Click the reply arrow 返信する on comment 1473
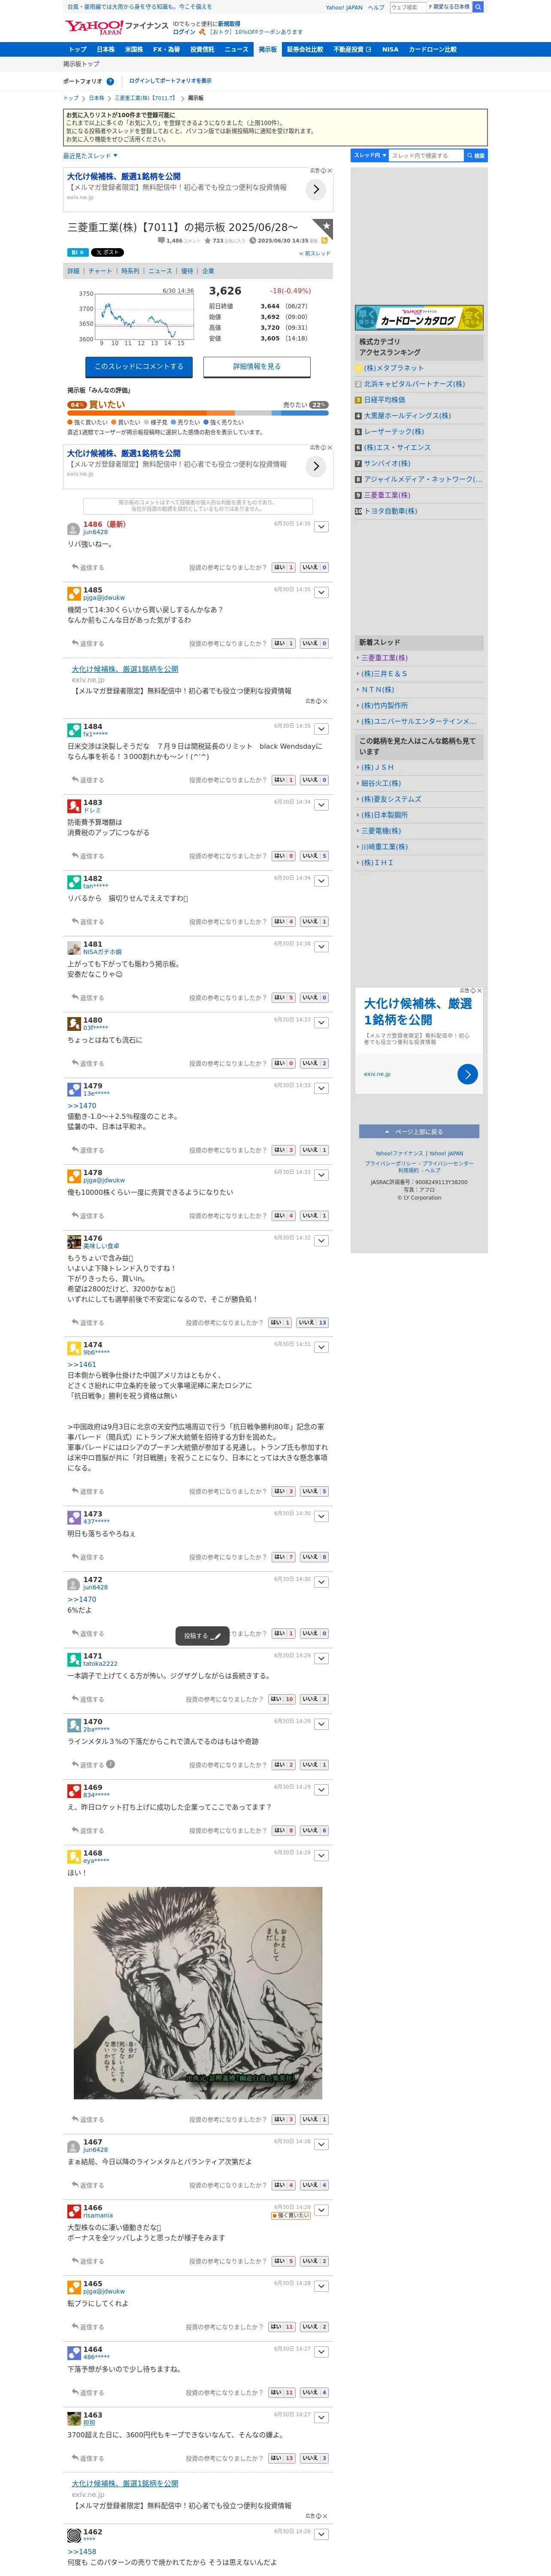Viewport: 551px width, 2576px height. 87,1557
